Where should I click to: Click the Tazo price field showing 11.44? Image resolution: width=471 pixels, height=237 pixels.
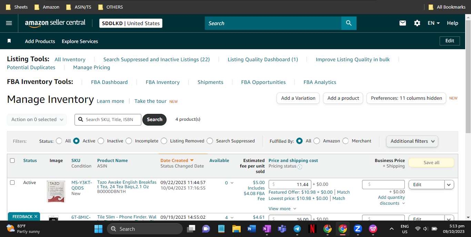[290, 185]
